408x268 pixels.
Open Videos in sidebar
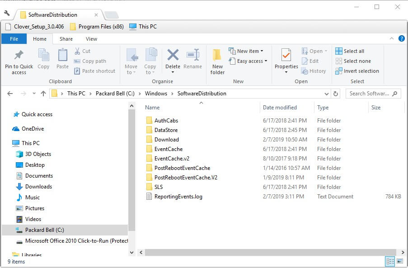click(28, 219)
